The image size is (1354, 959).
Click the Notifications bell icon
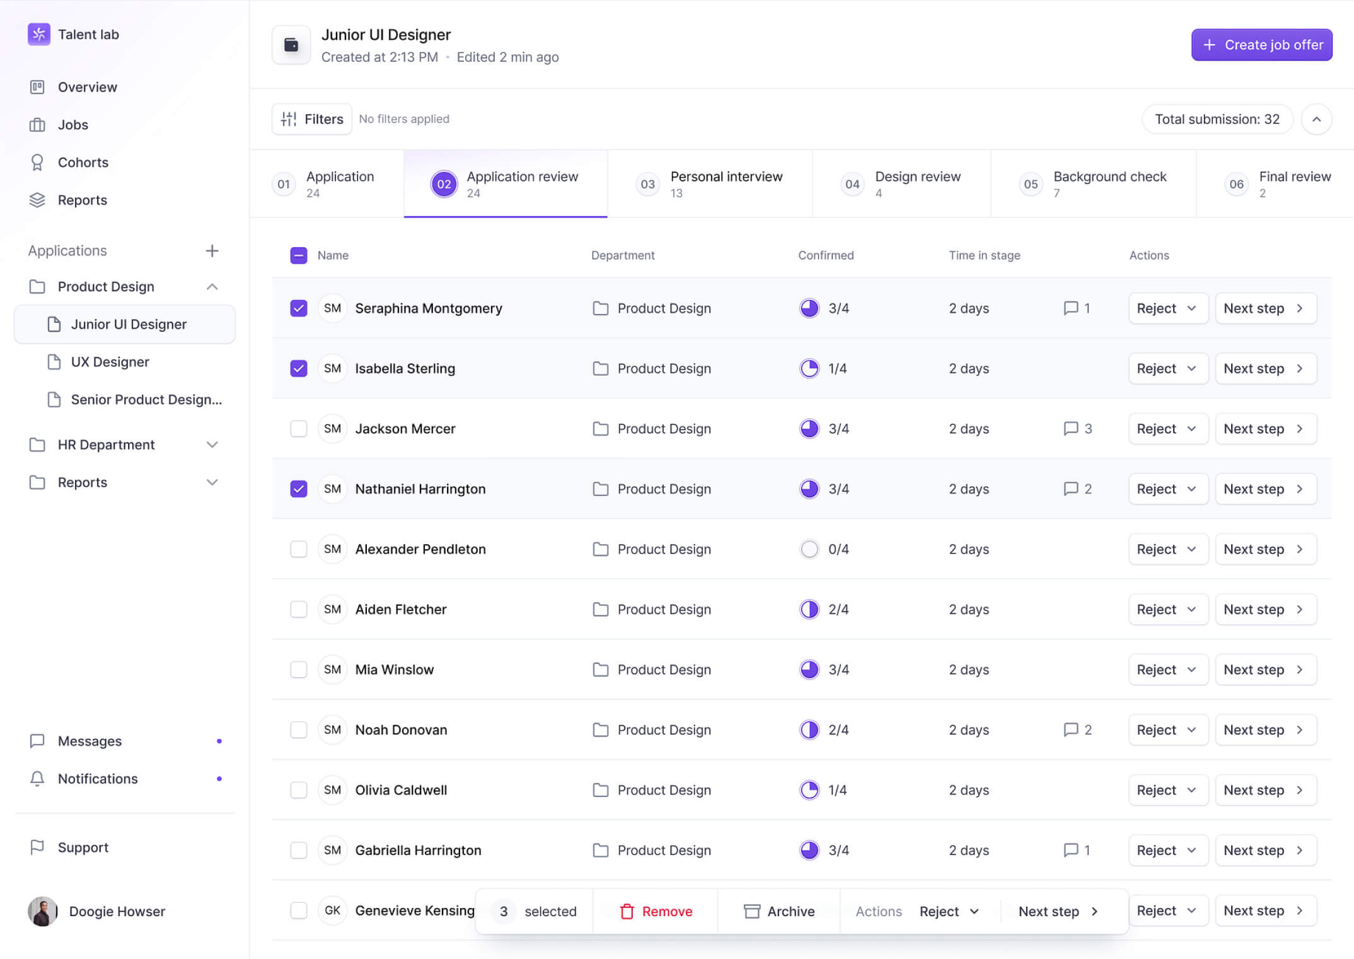pyautogui.click(x=37, y=779)
